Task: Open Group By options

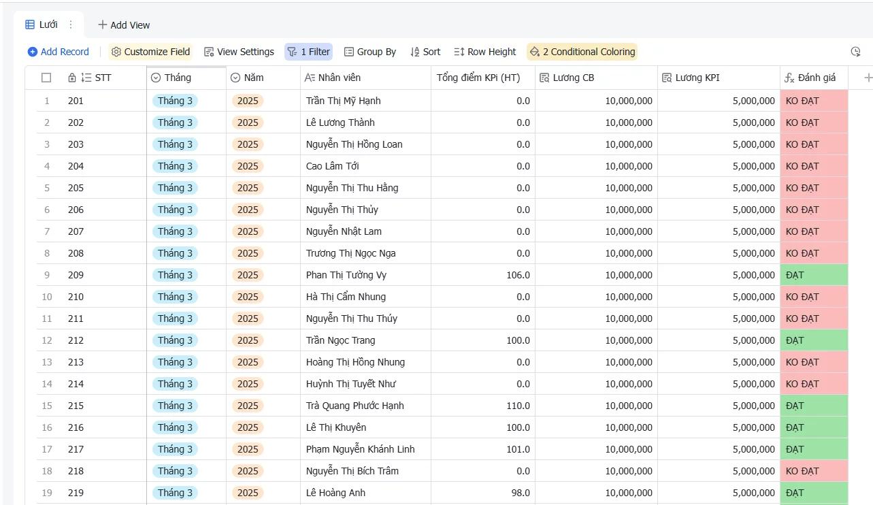Action: pos(370,52)
